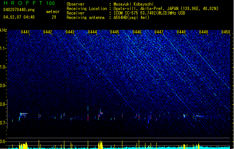The width and height of the screenshot is (234, 149).
Task: Click the 0447 time marker
Action: (x=159, y=32)
